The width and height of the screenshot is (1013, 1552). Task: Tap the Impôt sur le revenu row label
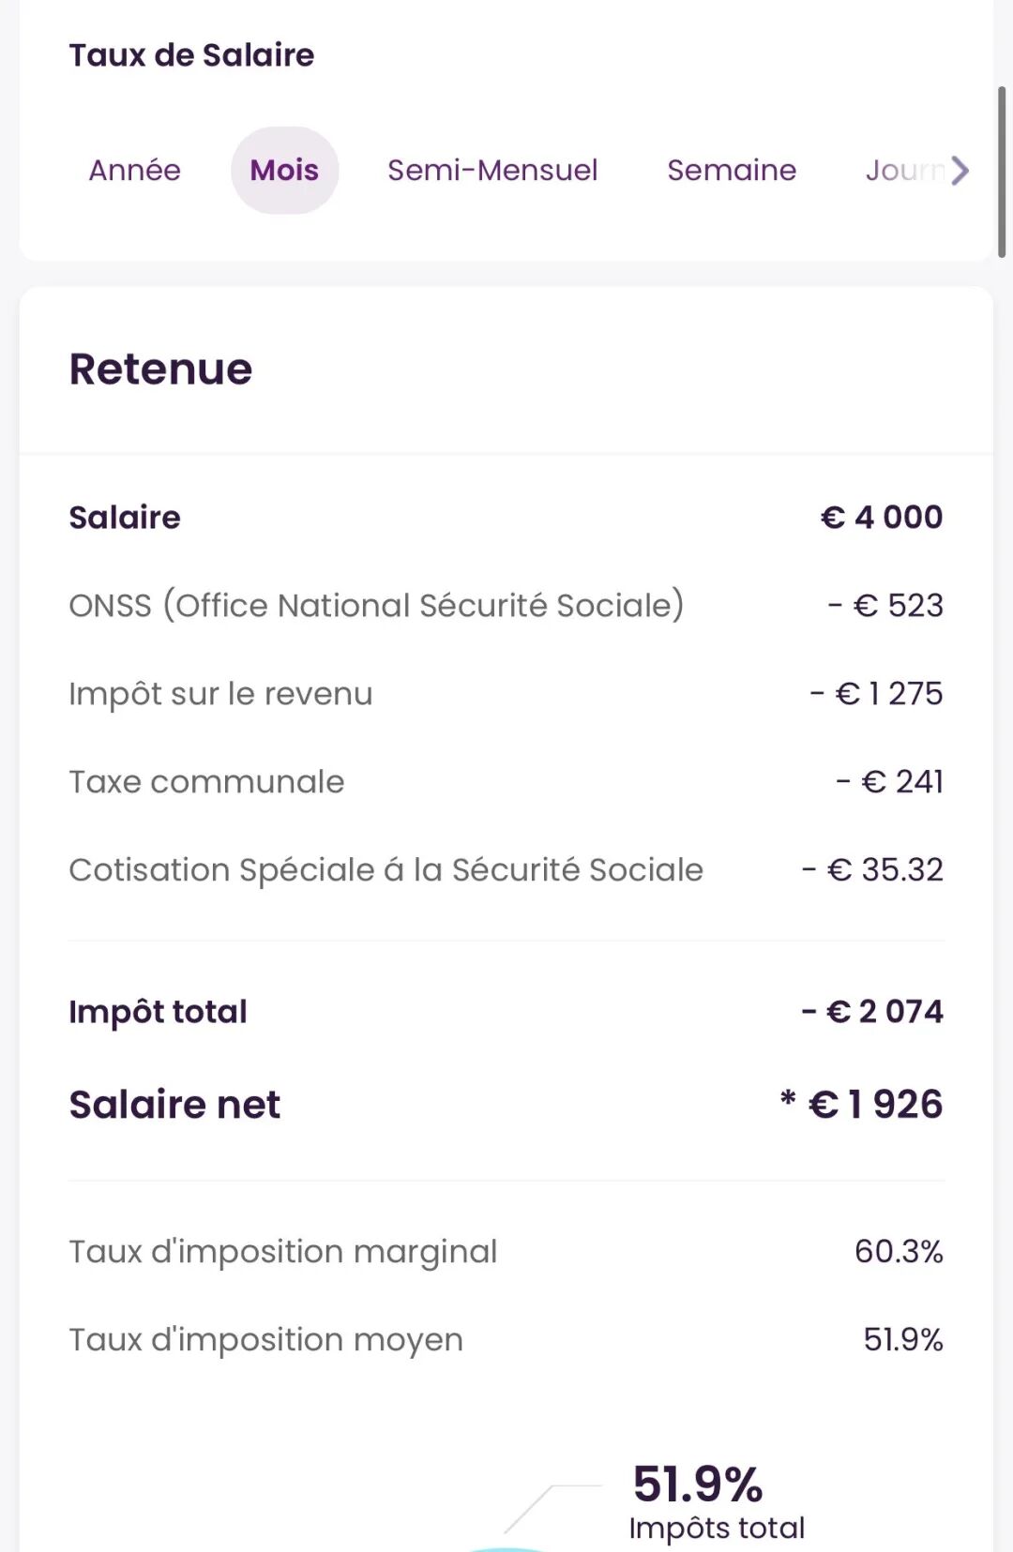click(220, 693)
